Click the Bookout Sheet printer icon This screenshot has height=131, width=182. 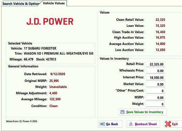pyautogui.click(x=131, y=124)
